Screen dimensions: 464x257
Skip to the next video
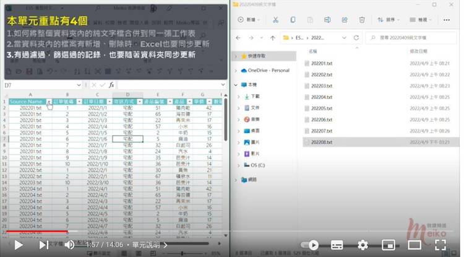click(x=43, y=245)
